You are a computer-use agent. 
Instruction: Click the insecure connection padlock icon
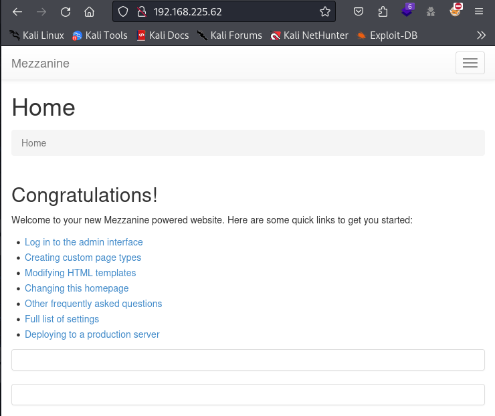click(140, 11)
